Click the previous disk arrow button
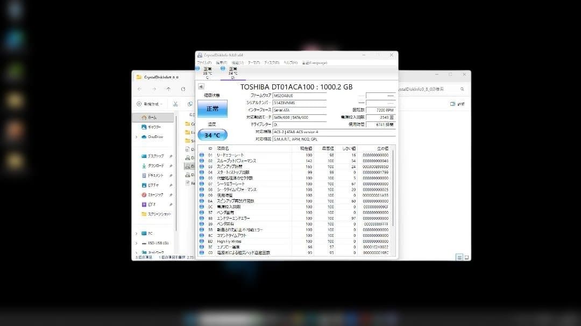The height and width of the screenshot is (326, 581). click(201, 86)
